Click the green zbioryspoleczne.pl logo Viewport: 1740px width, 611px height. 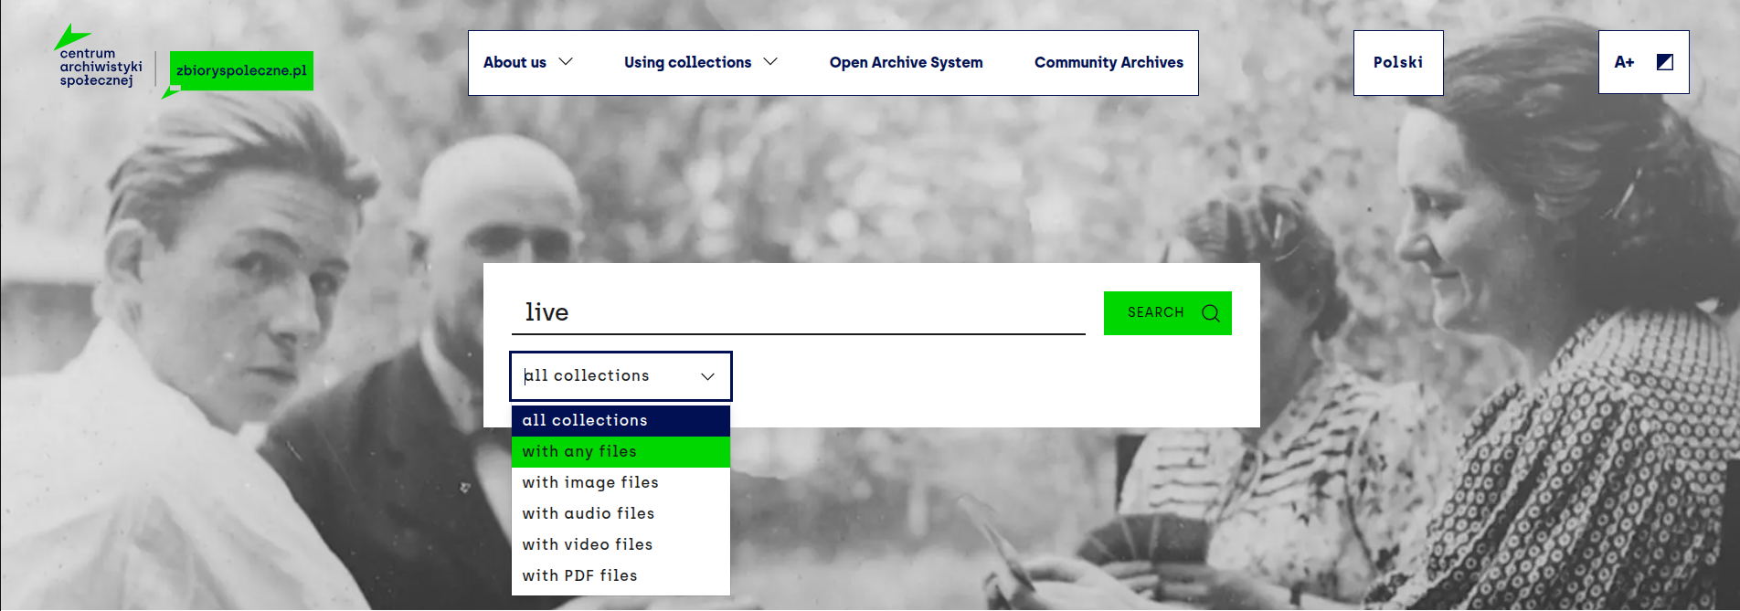(241, 70)
